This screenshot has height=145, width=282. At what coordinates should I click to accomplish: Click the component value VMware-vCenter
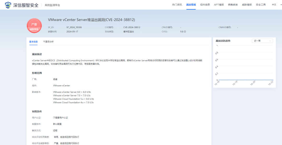(x=62, y=85)
